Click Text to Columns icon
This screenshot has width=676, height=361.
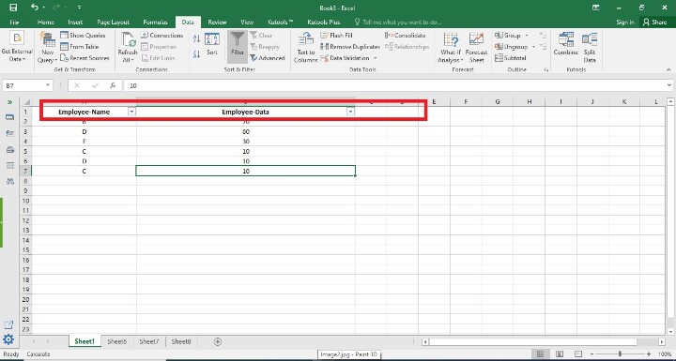point(306,48)
